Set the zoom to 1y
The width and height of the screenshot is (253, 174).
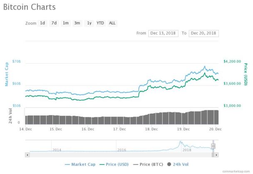[89, 23]
